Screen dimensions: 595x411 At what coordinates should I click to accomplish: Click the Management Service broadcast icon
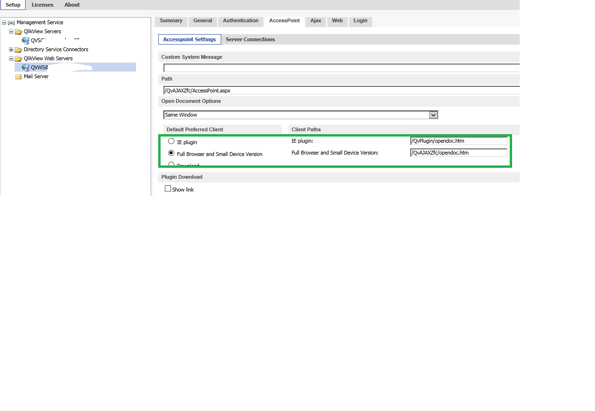click(11, 22)
